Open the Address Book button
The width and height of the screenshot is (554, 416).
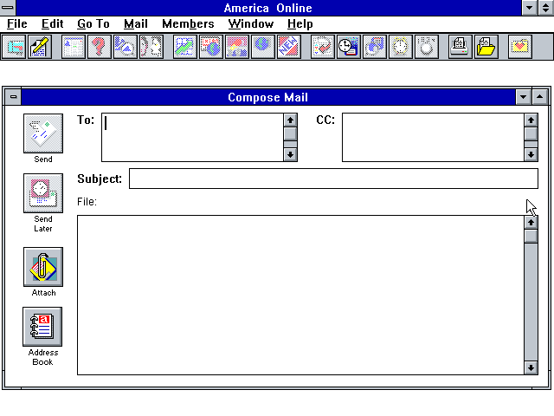point(42,327)
